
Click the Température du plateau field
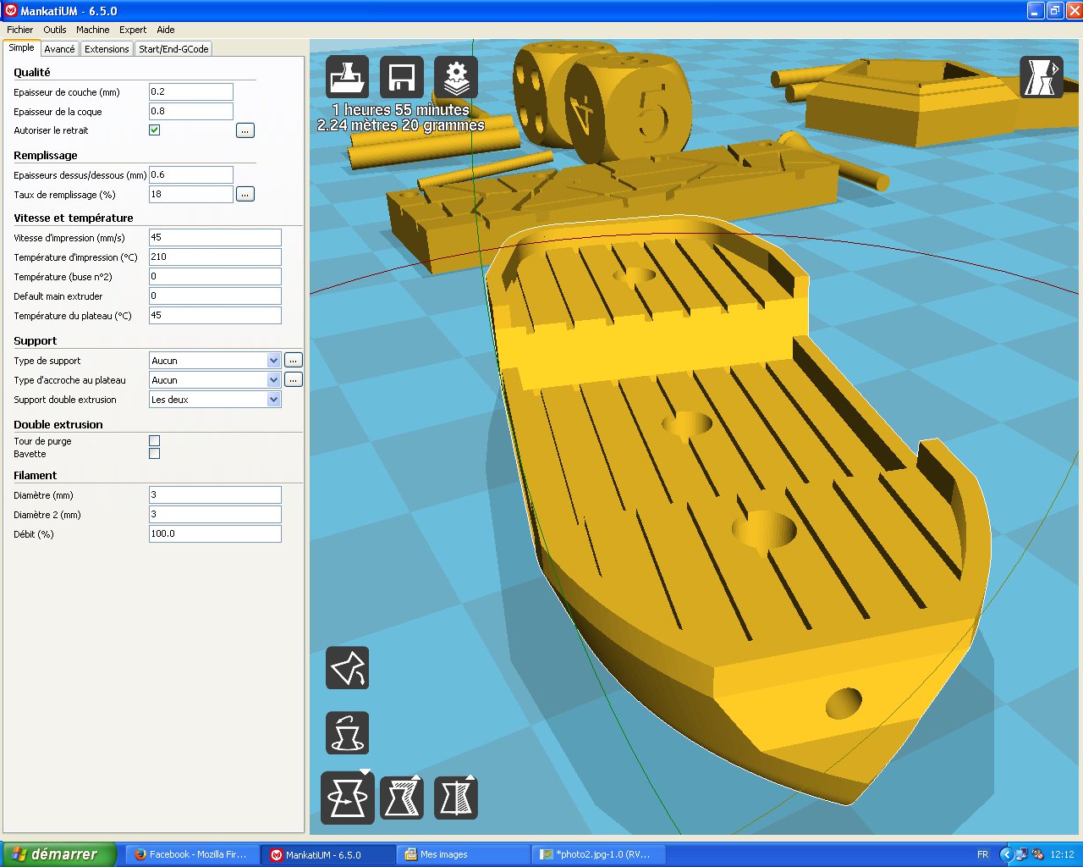[215, 315]
